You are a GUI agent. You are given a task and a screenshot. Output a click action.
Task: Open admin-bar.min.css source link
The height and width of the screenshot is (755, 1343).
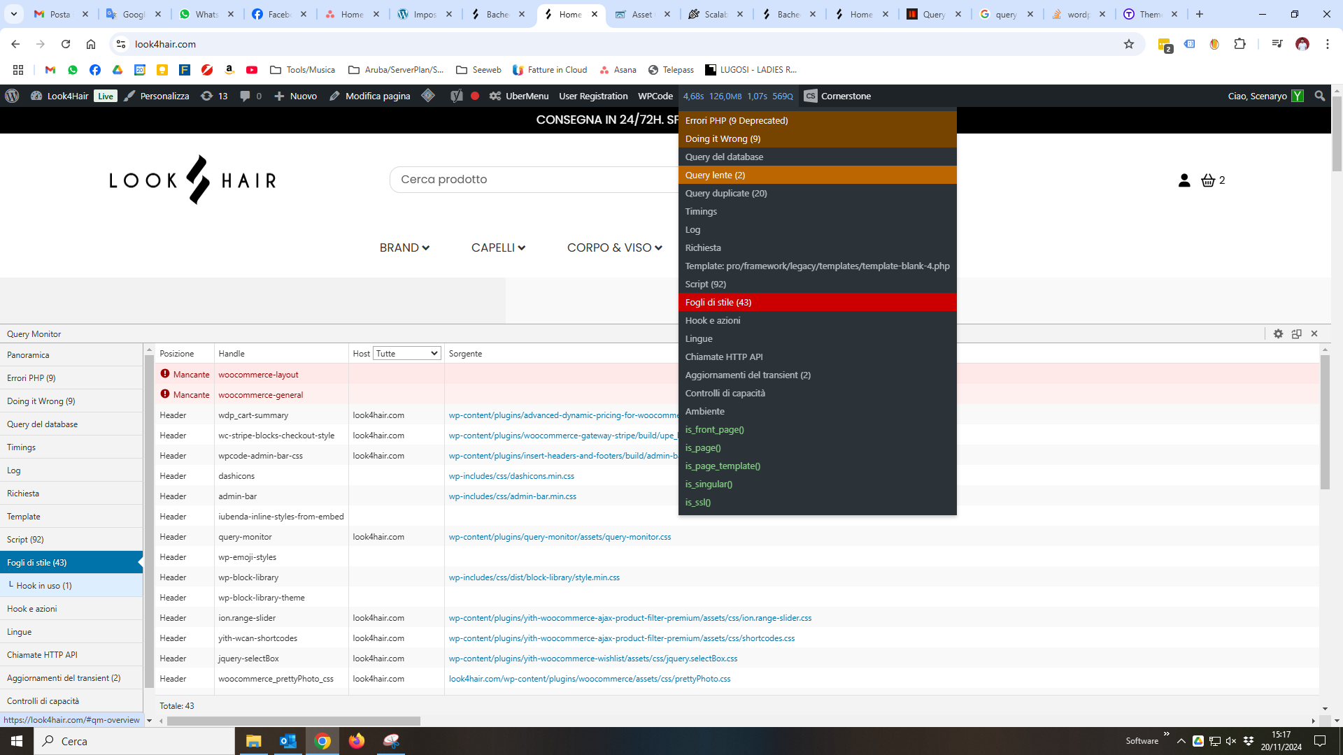[513, 496]
